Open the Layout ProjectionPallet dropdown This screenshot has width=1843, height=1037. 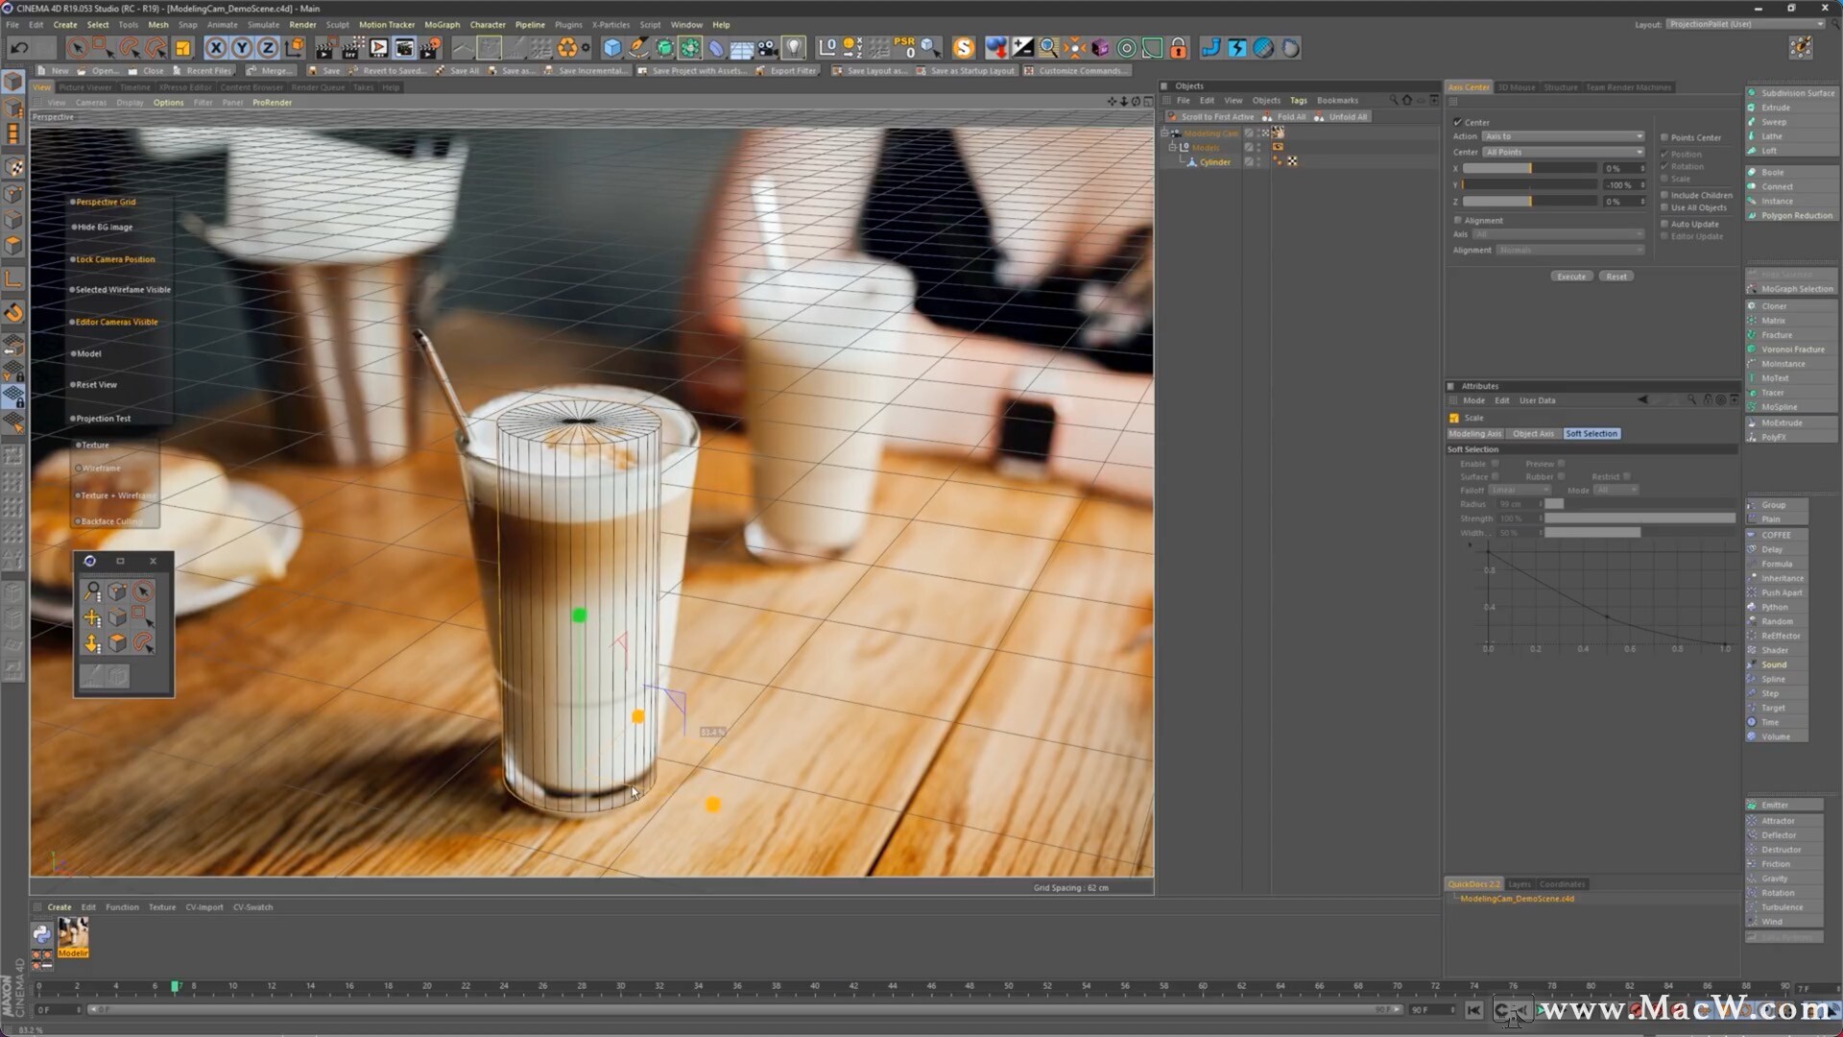[x=1745, y=24]
